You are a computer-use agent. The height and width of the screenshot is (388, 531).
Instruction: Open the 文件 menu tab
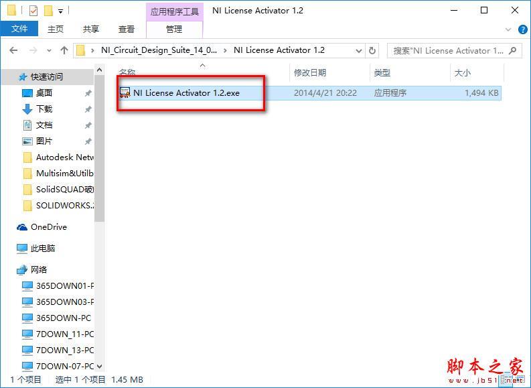point(19,29)
